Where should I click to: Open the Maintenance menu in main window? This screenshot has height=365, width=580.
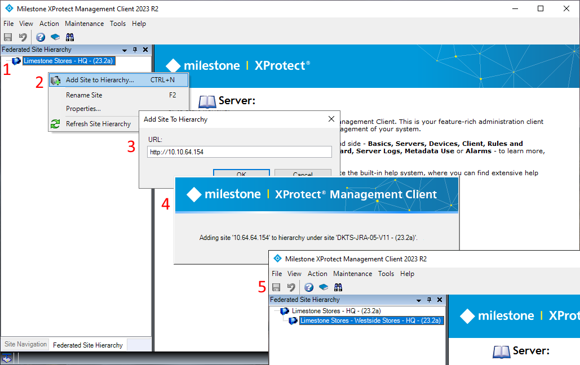click(x=85, y=24)
